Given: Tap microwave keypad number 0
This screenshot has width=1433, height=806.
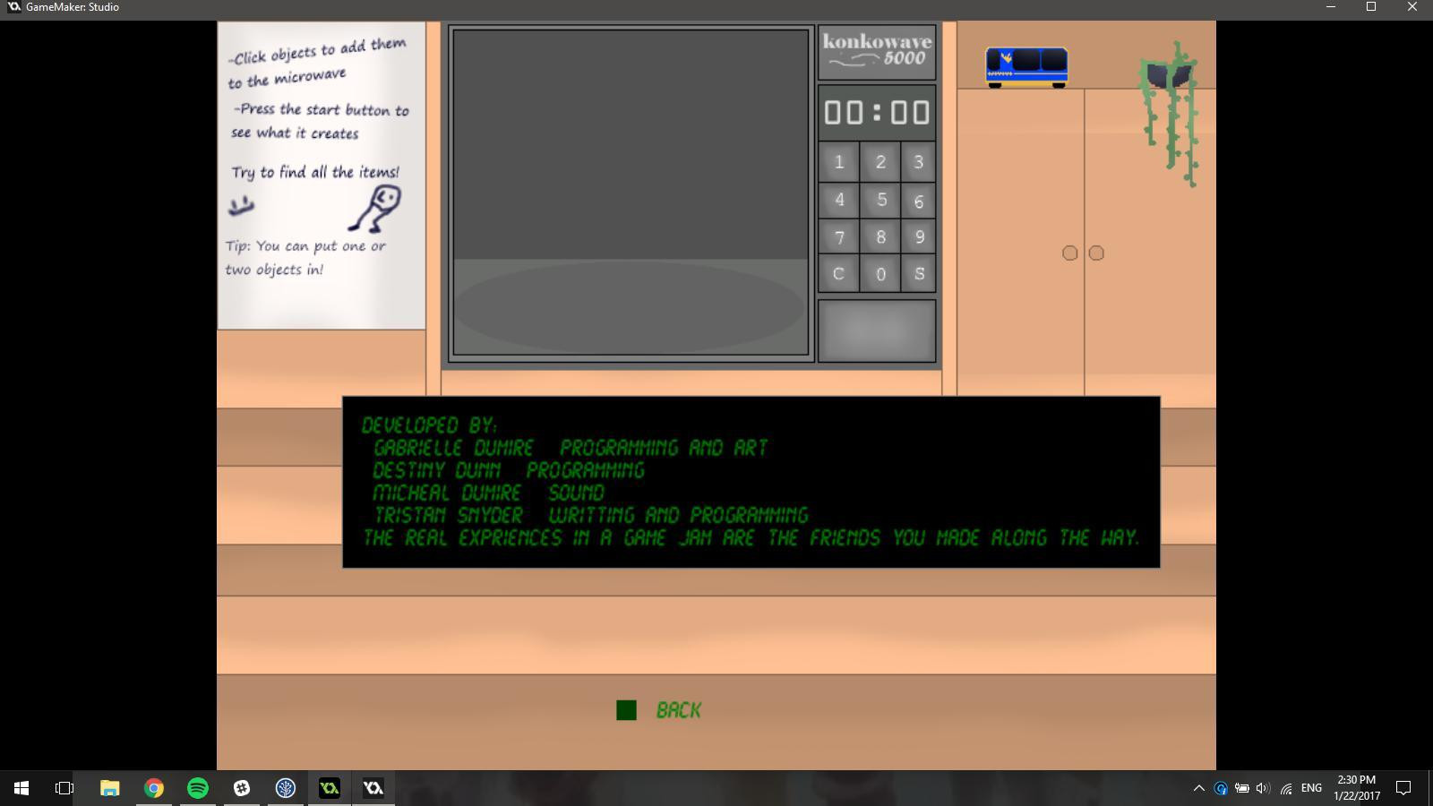Looking at the screenshot, I should (880, 274).
